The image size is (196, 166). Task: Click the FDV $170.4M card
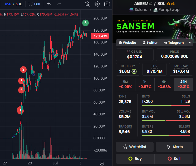(x=154, y=69)
